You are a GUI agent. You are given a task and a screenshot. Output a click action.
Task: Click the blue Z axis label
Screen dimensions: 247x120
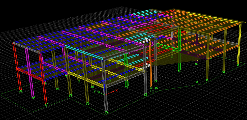click(104, 82)
